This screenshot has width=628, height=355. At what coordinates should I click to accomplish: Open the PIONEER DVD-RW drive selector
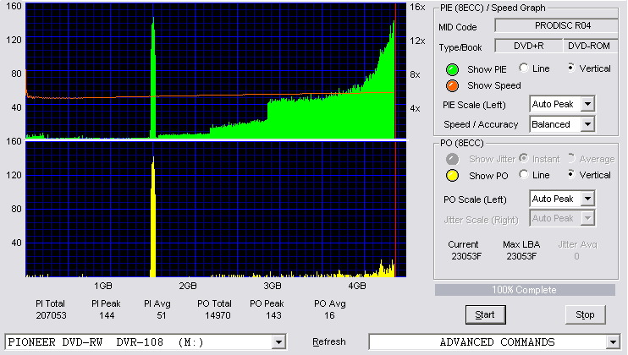click(278, 342)
